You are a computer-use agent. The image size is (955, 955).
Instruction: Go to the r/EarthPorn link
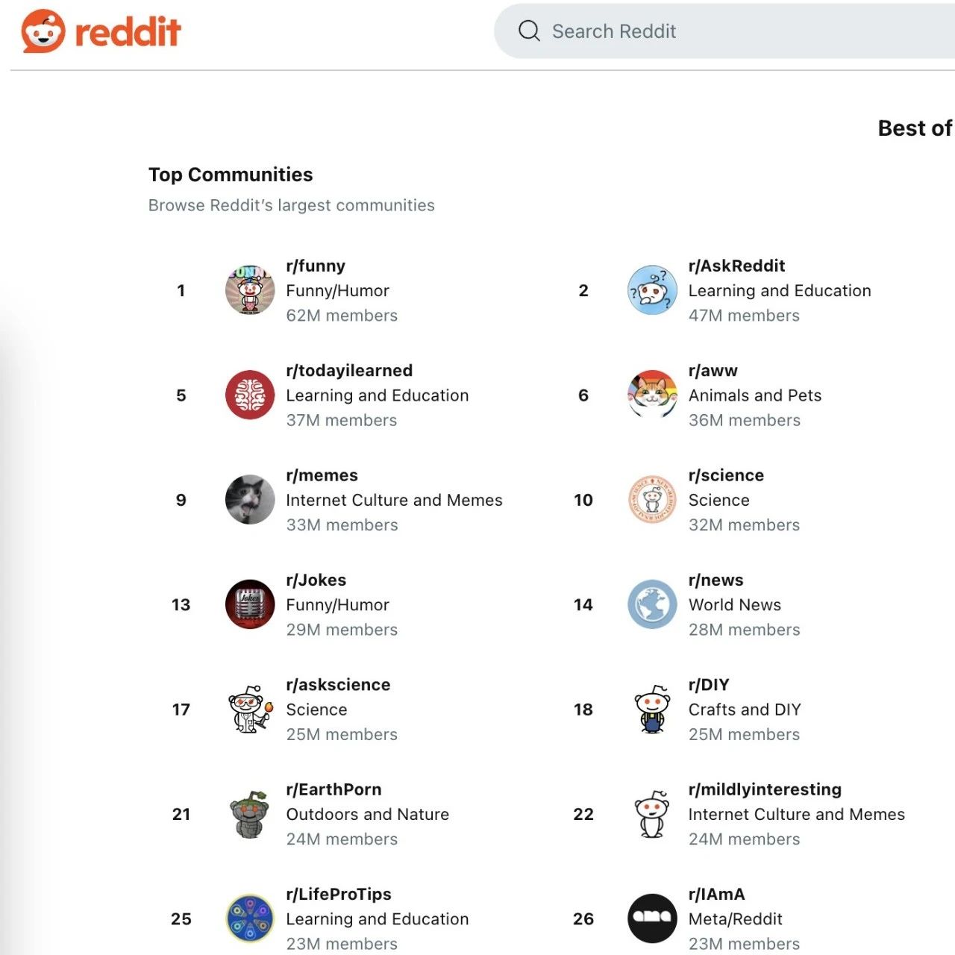point(334,789)
